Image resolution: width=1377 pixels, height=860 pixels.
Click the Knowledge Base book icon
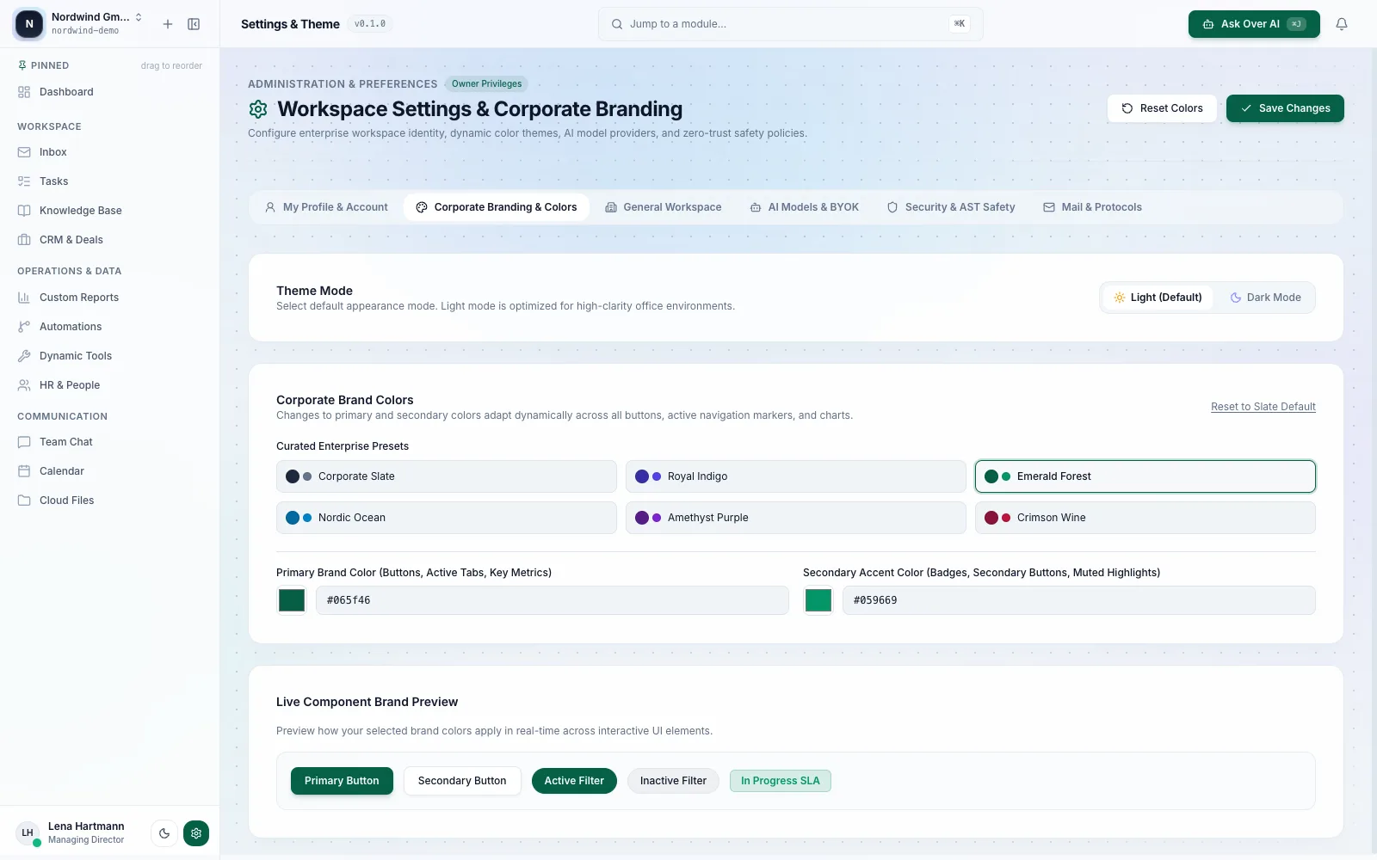(24, 211)
